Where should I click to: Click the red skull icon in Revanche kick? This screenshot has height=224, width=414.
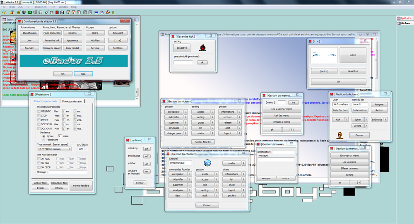point(203,48)
